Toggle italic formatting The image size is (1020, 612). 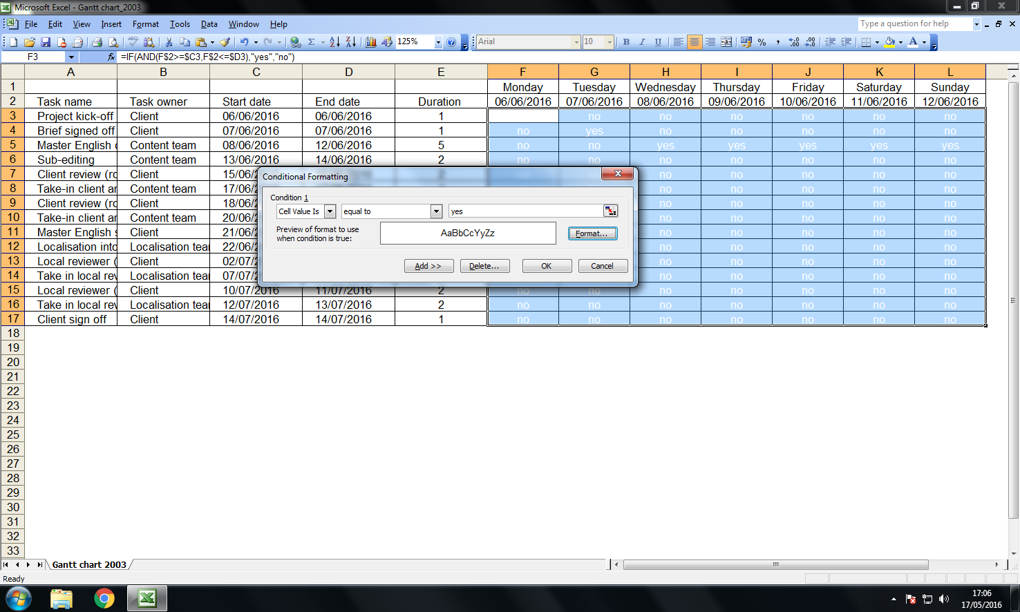tap(642, 41)
